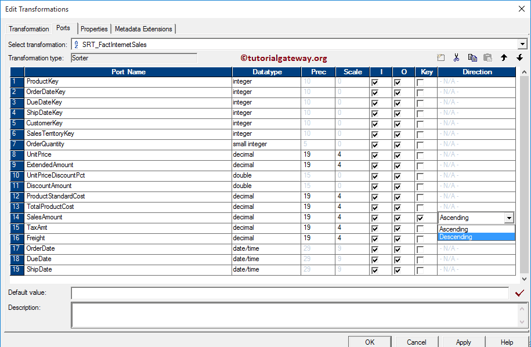Open the Select transformation dropdown

tap(522, 44)
